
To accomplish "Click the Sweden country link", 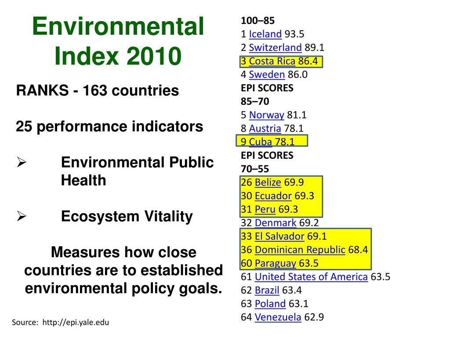I will coord(267,75).
